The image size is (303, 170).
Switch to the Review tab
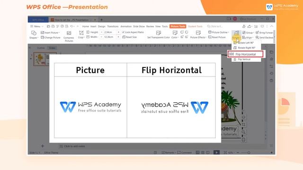coord(150,26)
